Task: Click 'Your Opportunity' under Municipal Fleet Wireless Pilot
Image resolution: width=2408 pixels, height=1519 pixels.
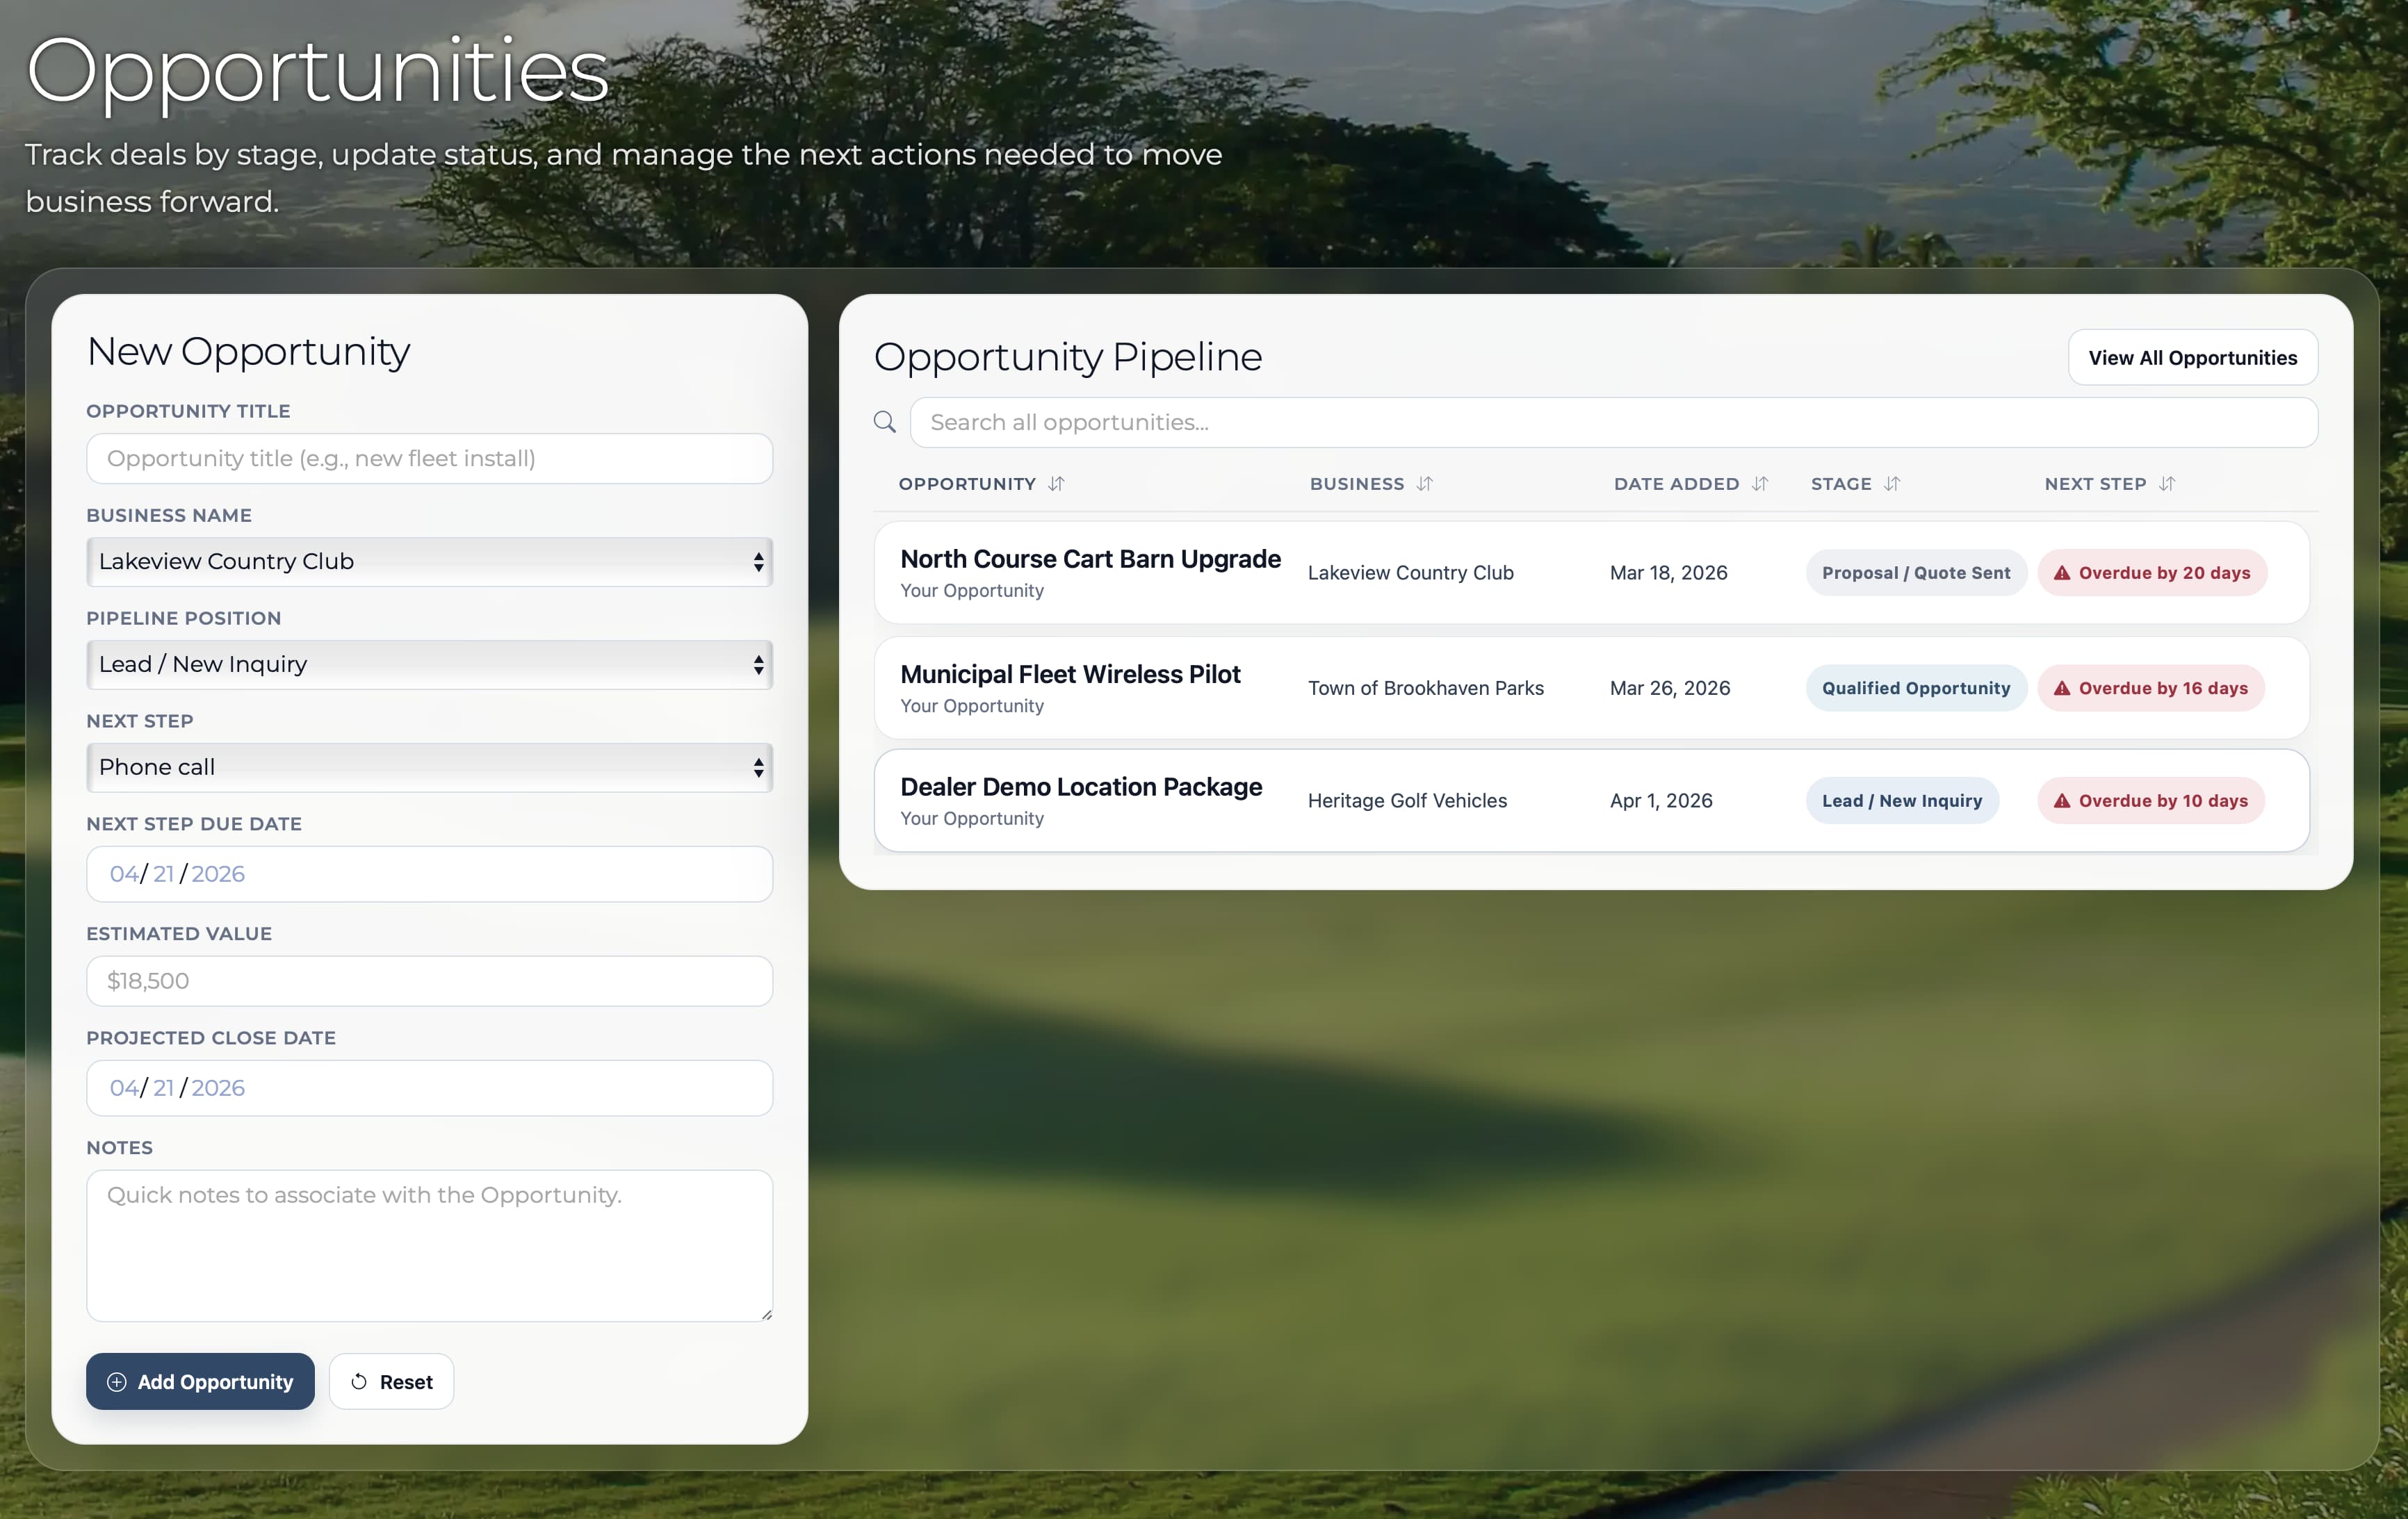Action: 971,705
